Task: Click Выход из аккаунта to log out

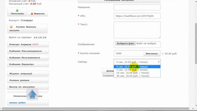Action: pyautogui.click(x=28, y=87)
